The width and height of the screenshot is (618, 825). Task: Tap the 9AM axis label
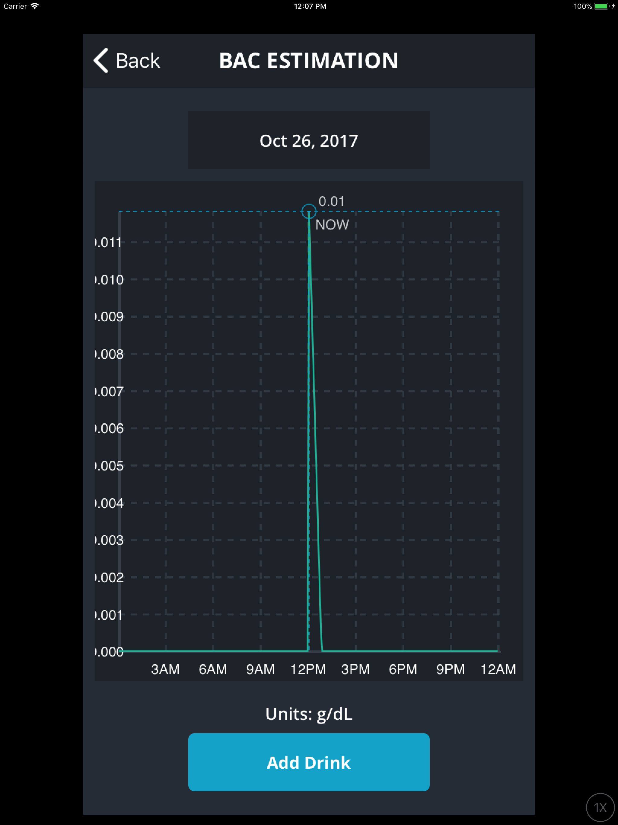[x=260, y=669]
